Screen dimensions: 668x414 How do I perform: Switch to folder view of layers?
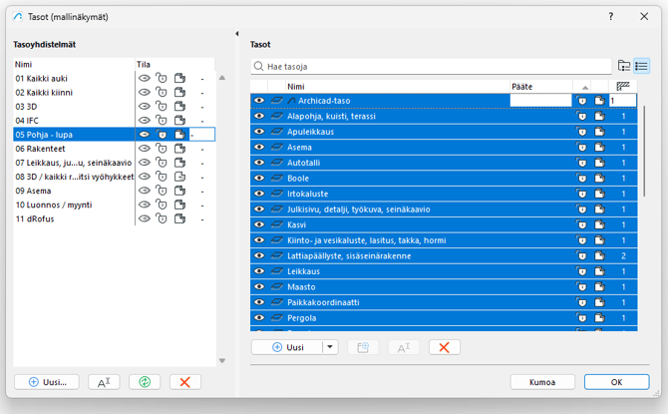pos(624,66)
